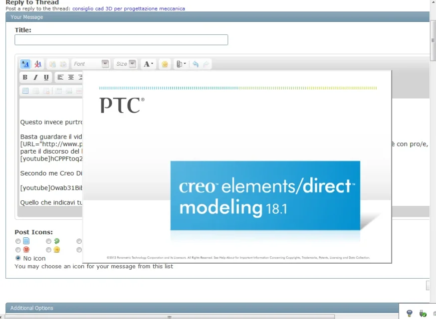Image resolution: width=436 pixels, height=319 pixels.
Task: Click the text '[youtube]Owab31Bib'
Action: pyautogui.click(x=51, y=188)
